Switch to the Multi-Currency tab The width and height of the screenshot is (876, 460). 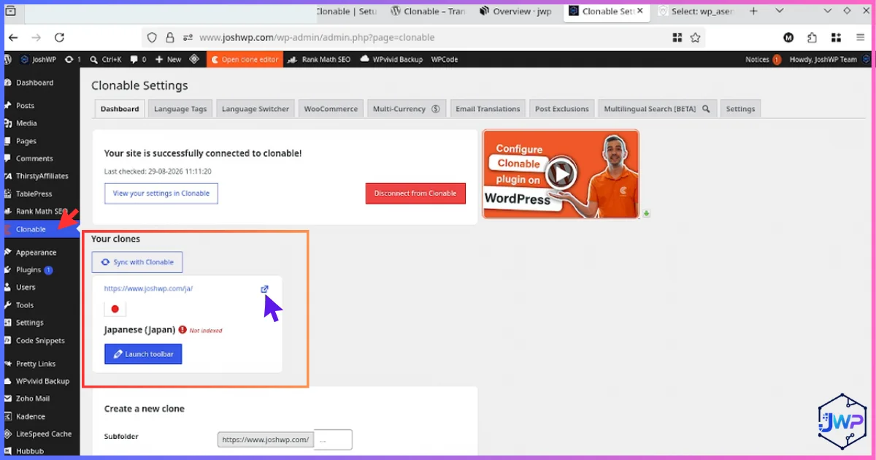click(406, 109)
